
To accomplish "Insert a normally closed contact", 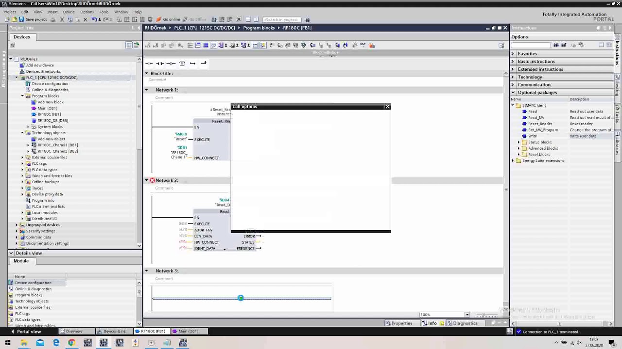I will pos(159,63).
